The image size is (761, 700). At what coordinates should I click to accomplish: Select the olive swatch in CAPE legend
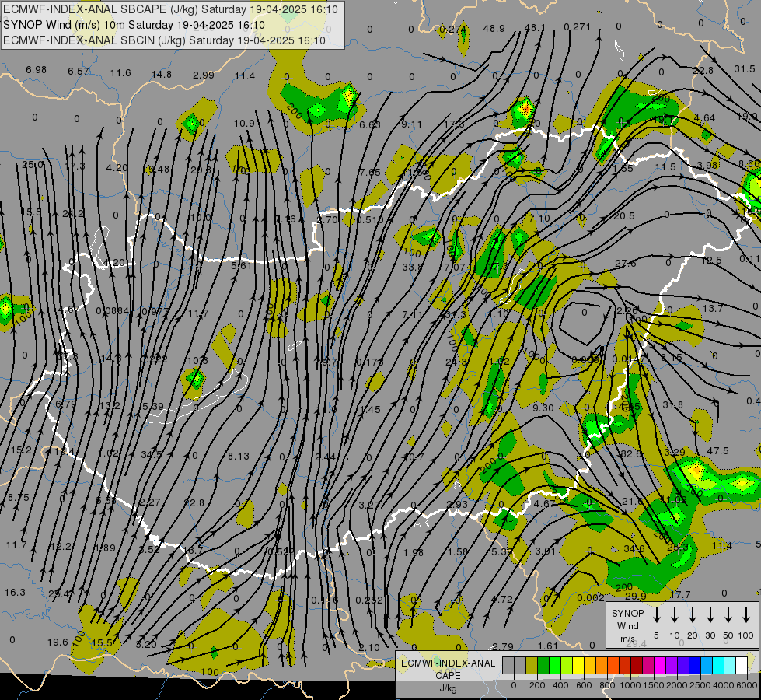tap(532, 666)
